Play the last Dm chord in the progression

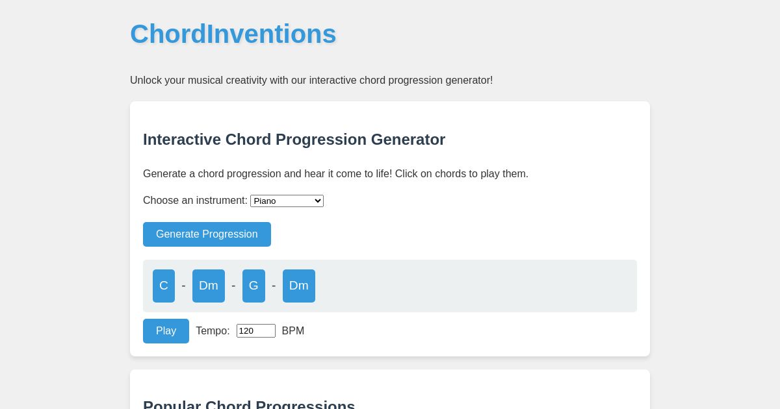tap(298, 286)
